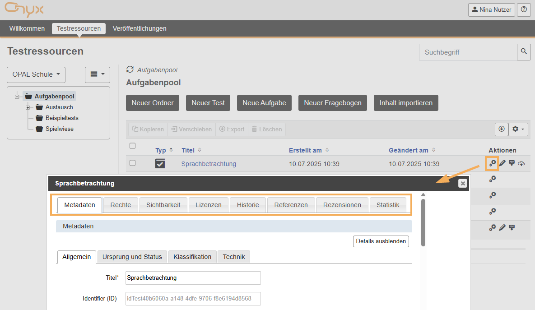Image resolution: width=535 pixels, height=310 pixels.
Task: Expand the Austausch folder in the tree
Action: coord(28,107)
